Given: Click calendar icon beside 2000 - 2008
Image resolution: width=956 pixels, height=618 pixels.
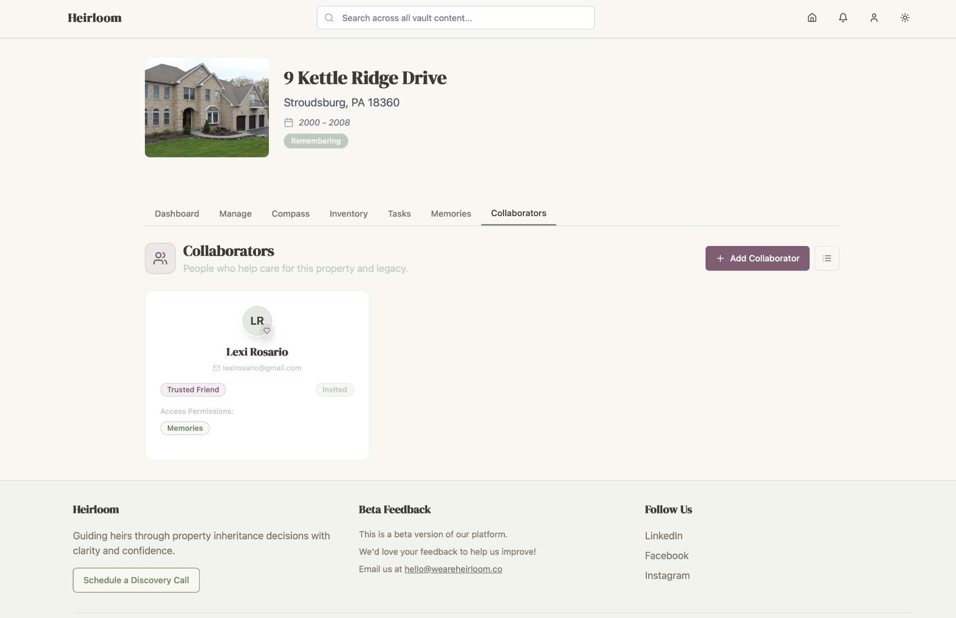Looking at the screenshot, I should [289, 123].
